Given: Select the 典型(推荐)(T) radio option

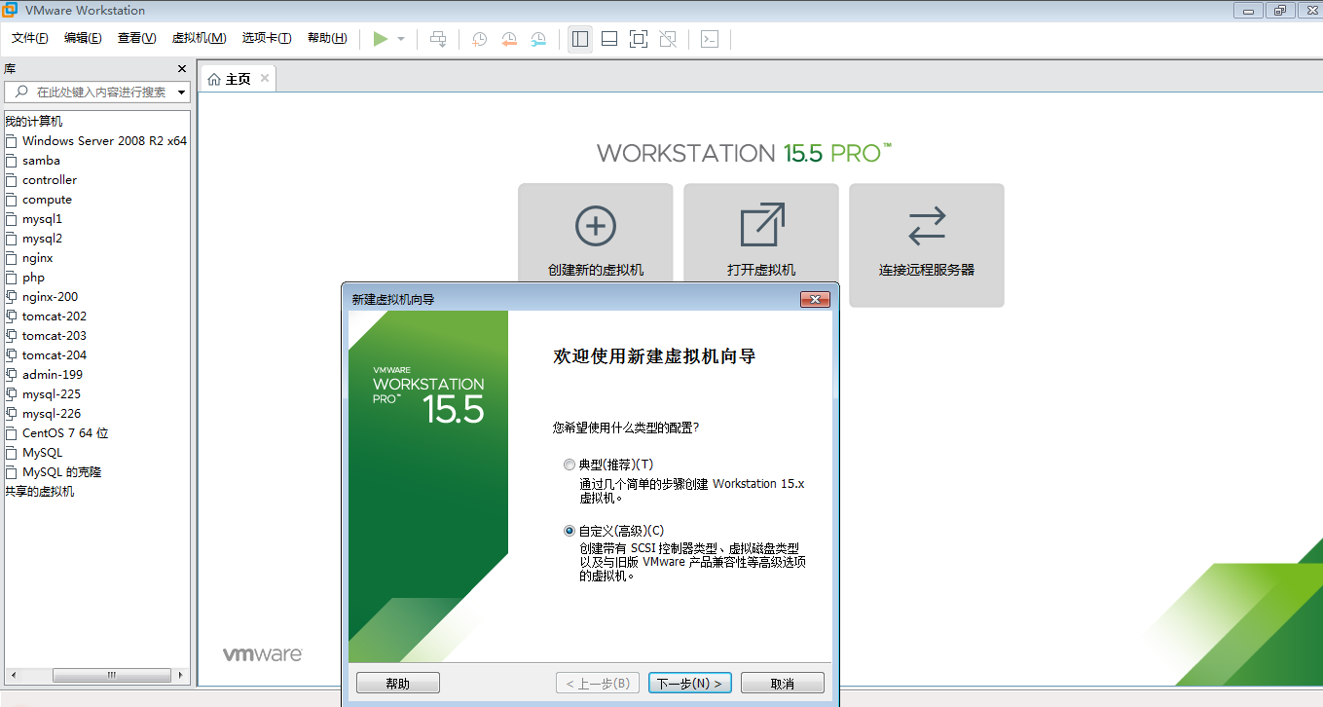Looking at the screenshot, I should [570, 465].
